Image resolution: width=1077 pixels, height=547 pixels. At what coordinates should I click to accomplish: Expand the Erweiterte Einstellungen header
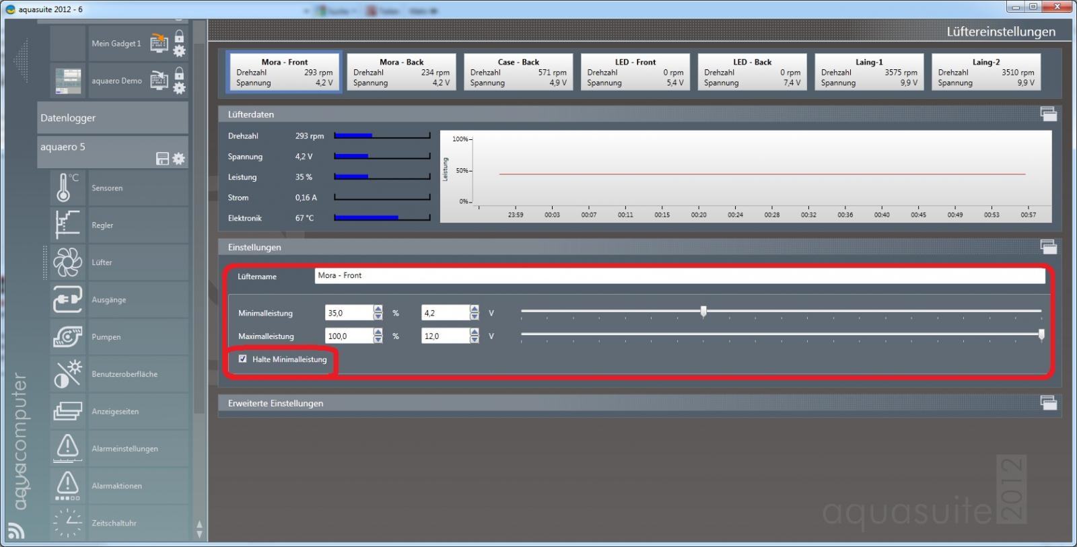[x=639, y=403]
